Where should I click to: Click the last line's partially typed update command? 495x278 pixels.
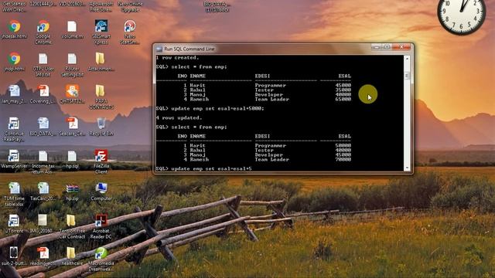pyautogui.click(x=211, y=169)
